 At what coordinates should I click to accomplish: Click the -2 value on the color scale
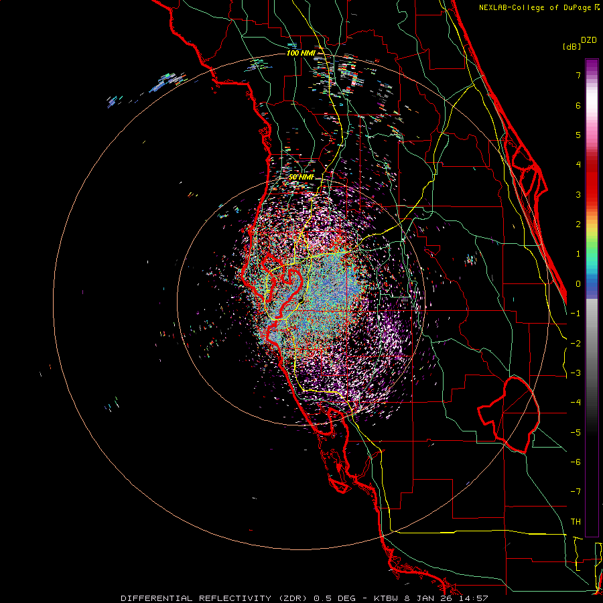[576, 343]
